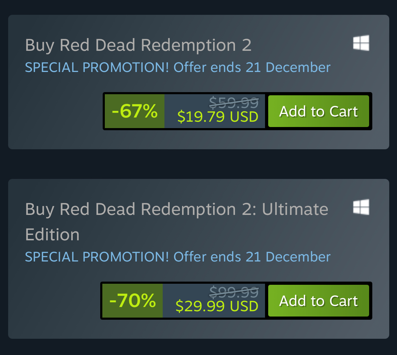Click "USD" next to the $19.79 price
Image resolution: width=397 pixels, height=355 pixels.
[244, 117]
